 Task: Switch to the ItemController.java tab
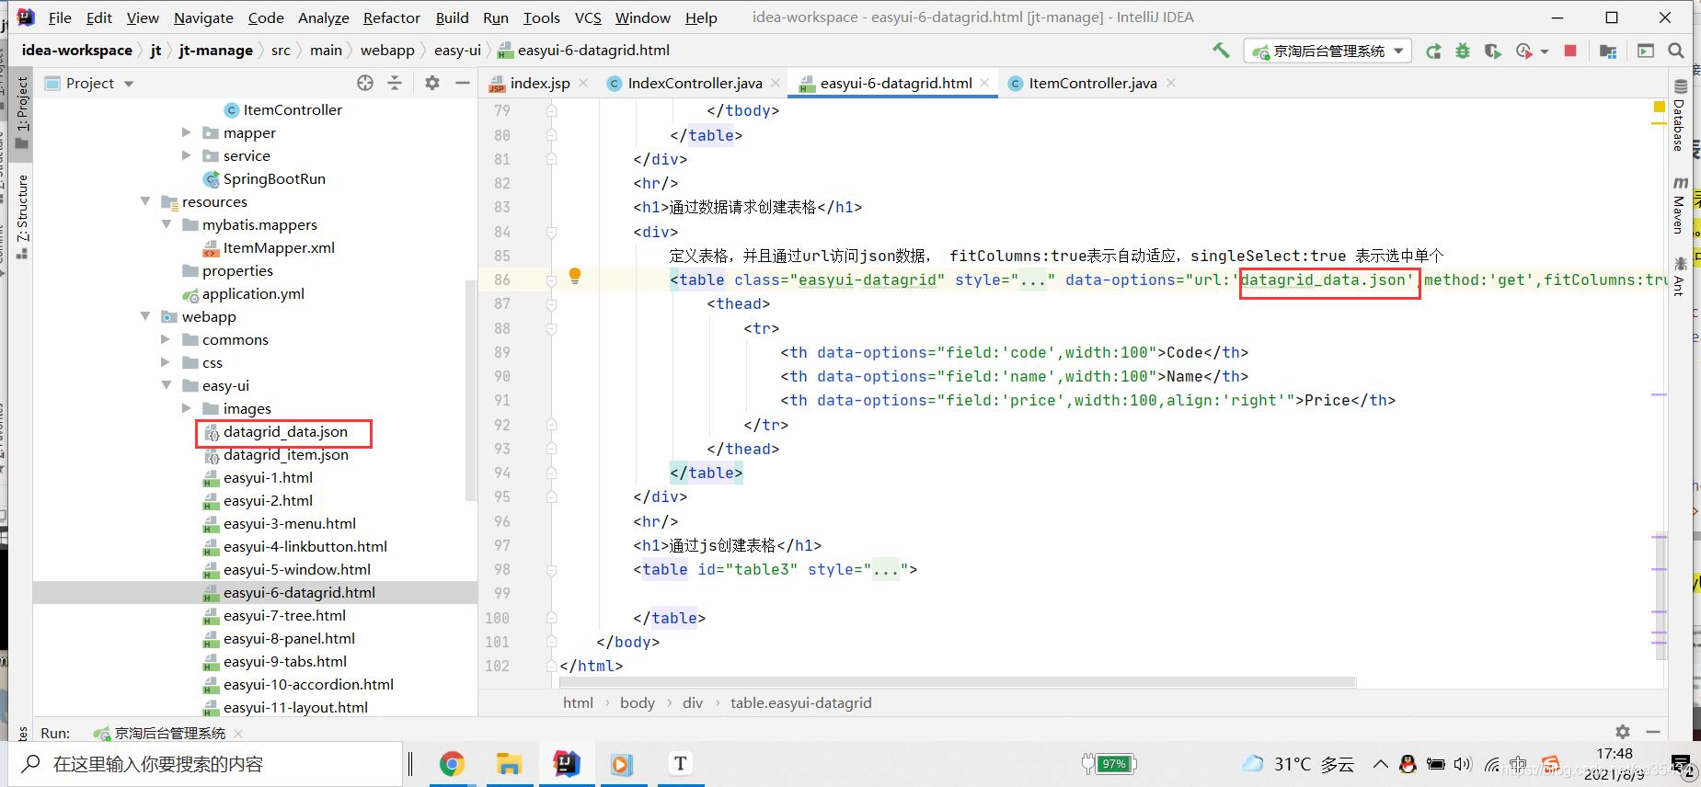[1093, 83]
